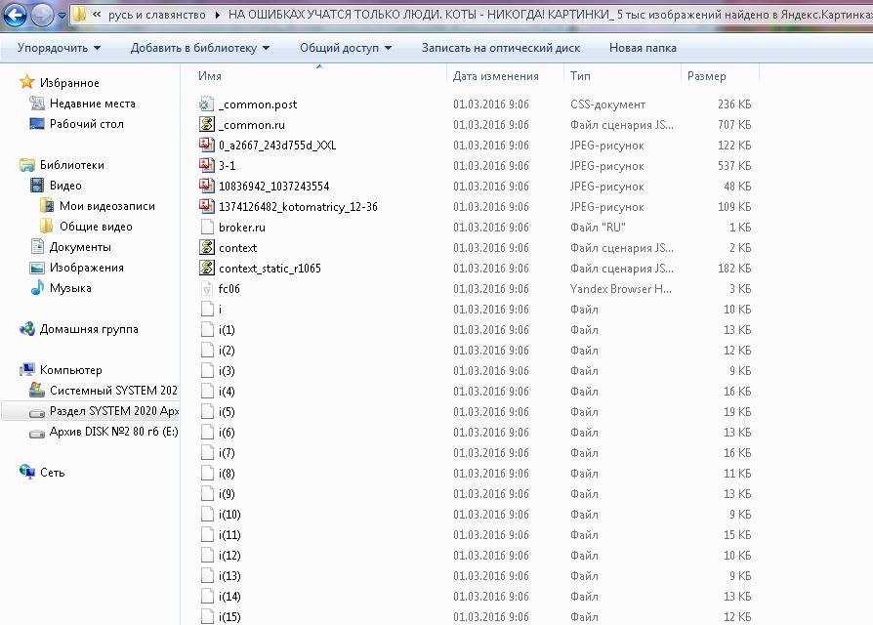The image size is (873, 625).
Task: Select the file 'i(2)'
Action: (227, 350)
